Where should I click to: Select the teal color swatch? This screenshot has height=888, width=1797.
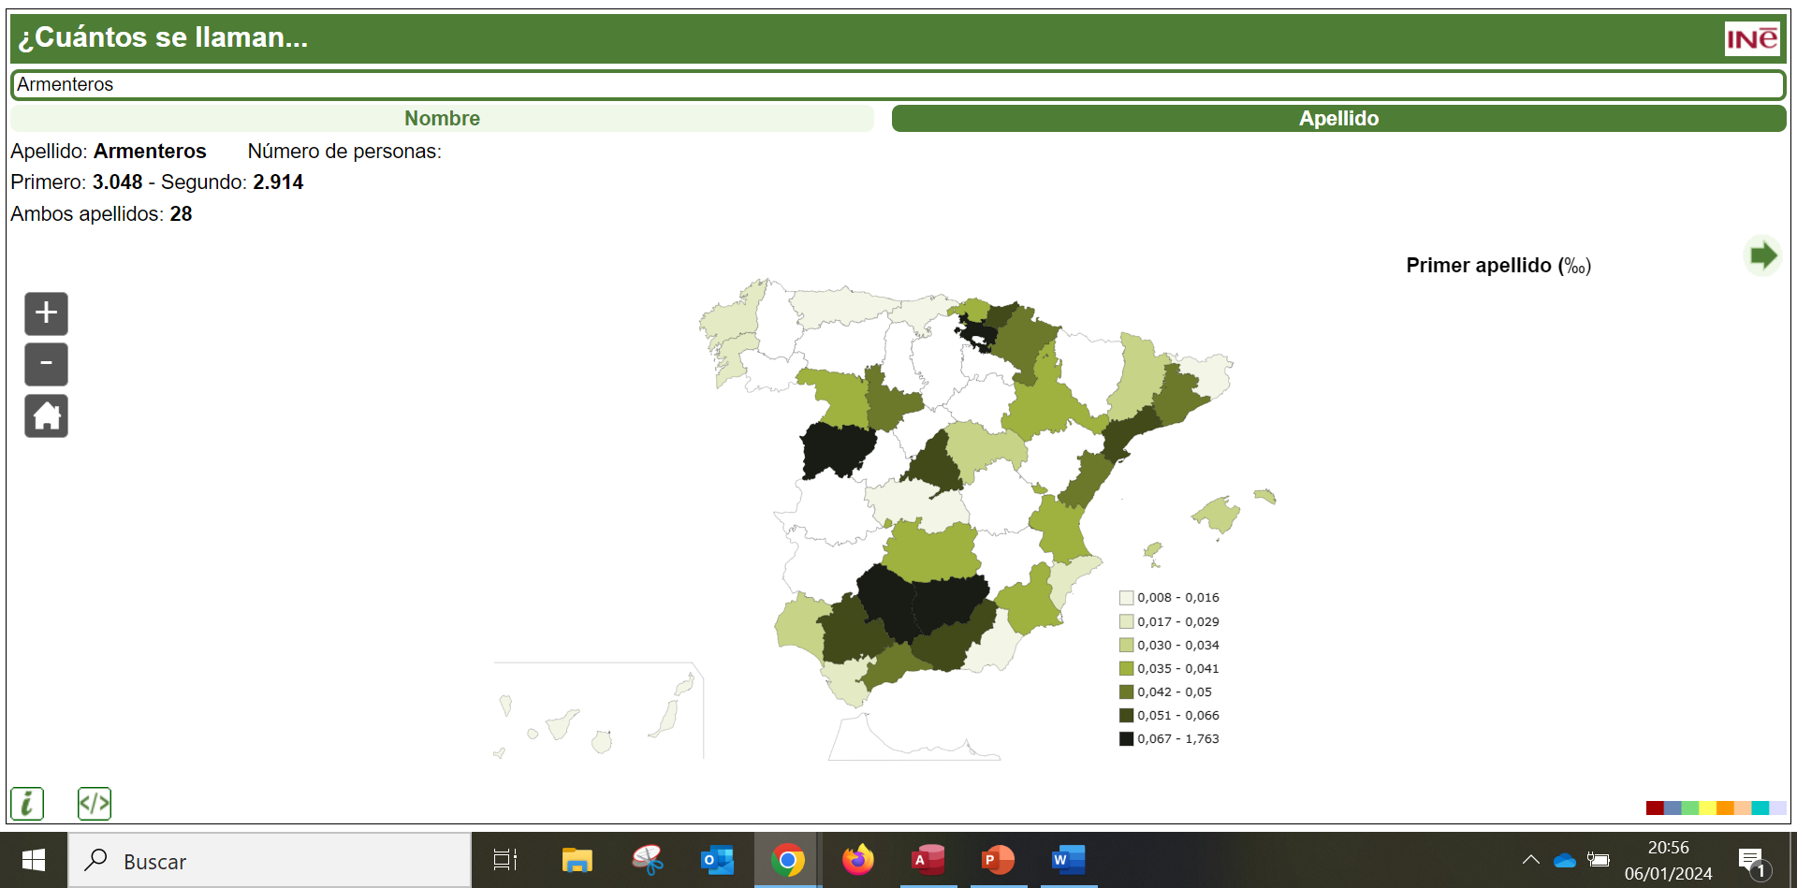point(1760,808)
